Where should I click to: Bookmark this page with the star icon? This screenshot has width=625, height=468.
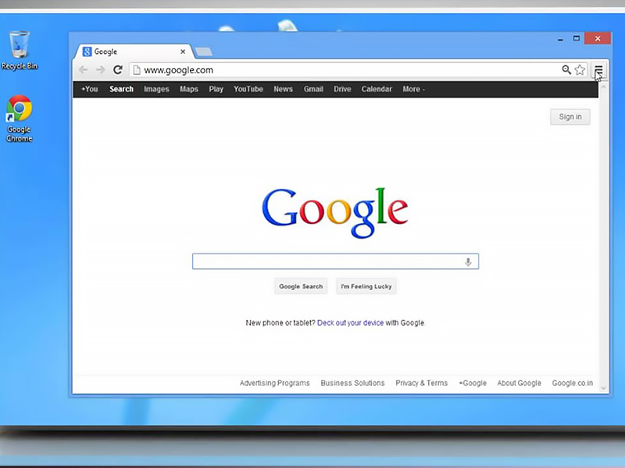[x=580, y=70]
